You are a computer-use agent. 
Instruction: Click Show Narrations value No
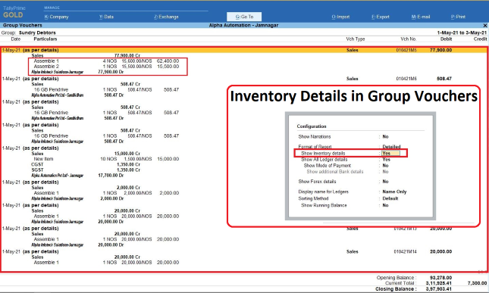click(385, 137)
